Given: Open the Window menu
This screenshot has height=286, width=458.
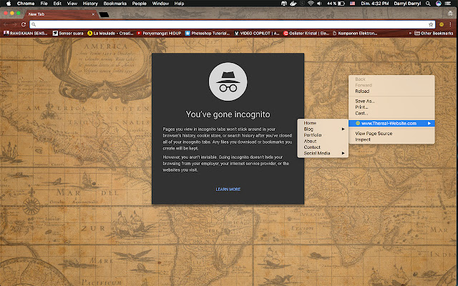Looking at the screenshot, I should click(x=160, y=4).
